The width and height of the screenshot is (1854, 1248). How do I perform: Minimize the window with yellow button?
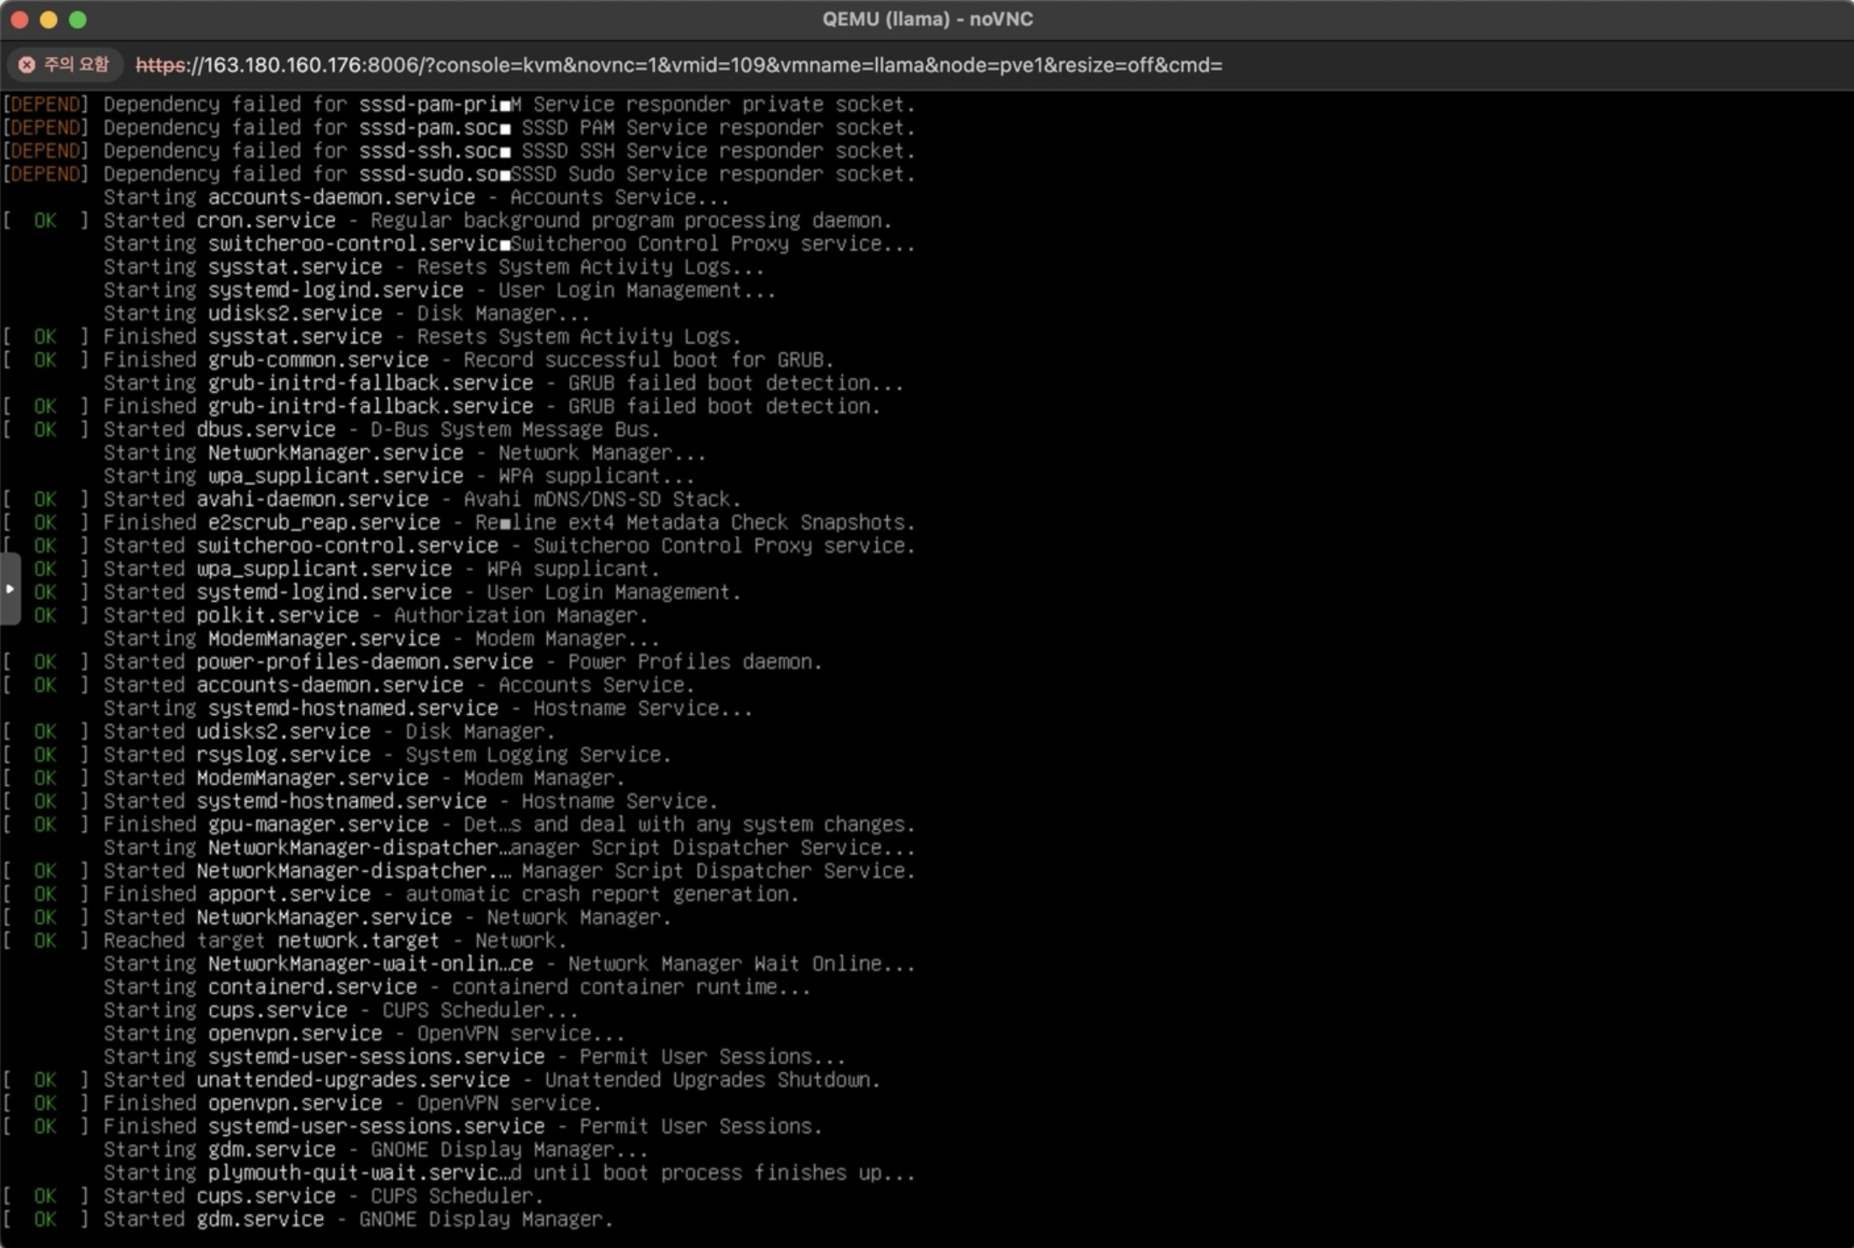pyautogui.click(x=48, y=19)
